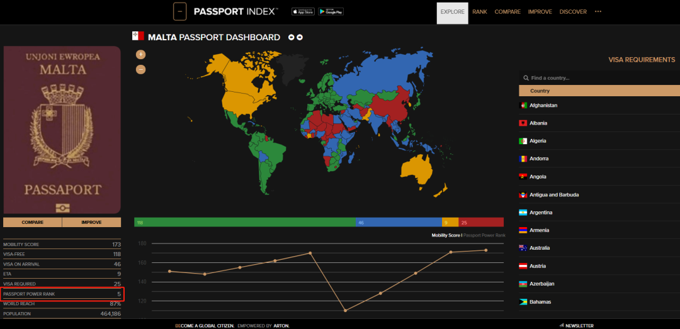Click BECOME A GLOBAL CITIZEN footer text
This screenshot has height=329, width=680.
tap(205, 325)
